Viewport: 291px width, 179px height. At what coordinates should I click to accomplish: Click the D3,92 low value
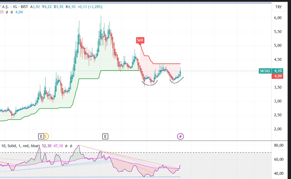click(59, 7)
